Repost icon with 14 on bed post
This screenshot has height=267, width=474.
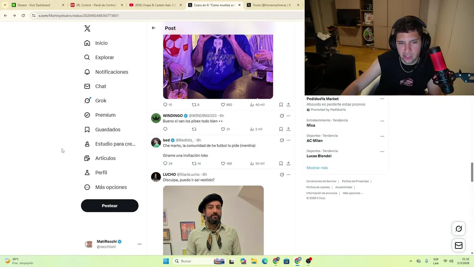point(194,164)
